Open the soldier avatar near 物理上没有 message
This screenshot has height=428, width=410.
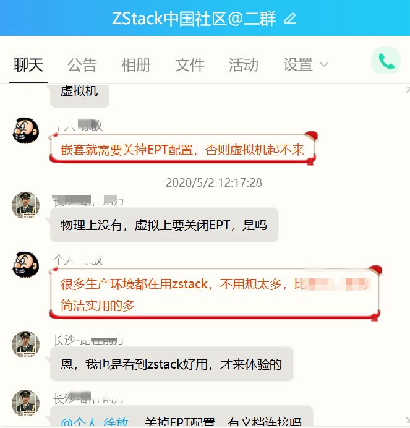click(25, 205)
